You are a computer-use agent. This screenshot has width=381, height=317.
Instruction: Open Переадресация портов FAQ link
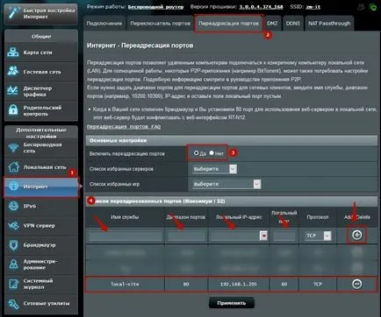point(124,127)
